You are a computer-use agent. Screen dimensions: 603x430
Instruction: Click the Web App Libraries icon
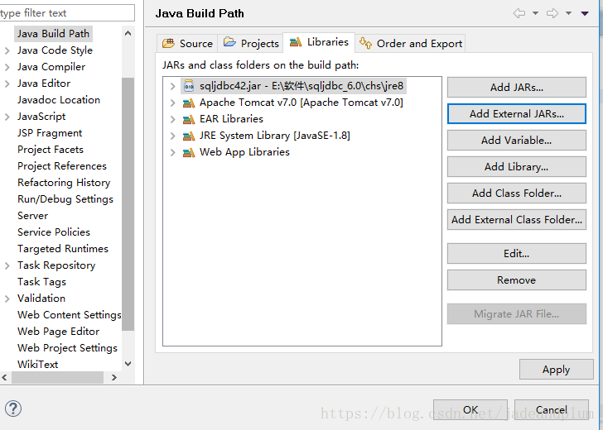pyautogui.click(x=189, y=152)
